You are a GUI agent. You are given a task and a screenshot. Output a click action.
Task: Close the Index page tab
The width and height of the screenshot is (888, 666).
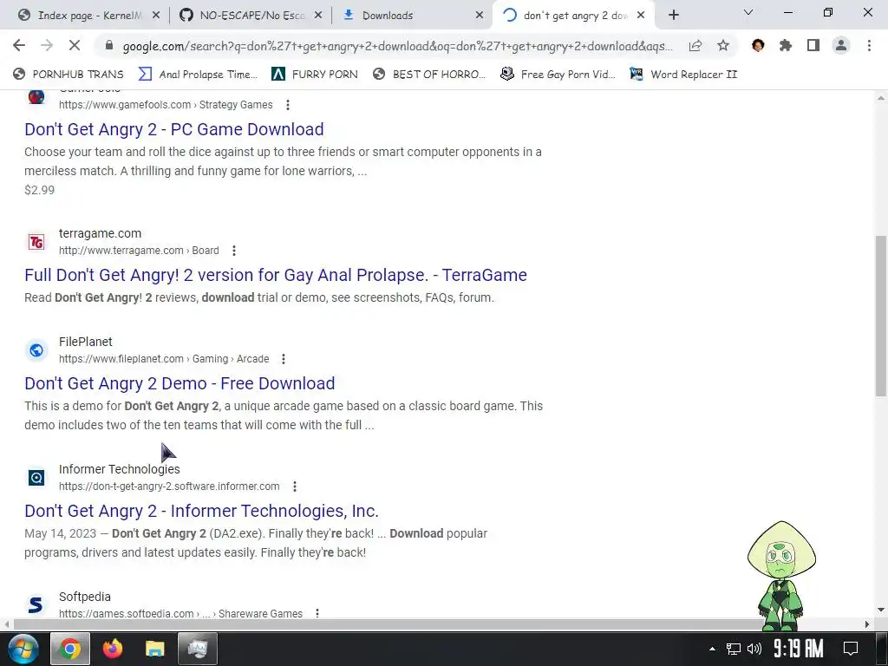pyautogui.click(x=156, y=16)
